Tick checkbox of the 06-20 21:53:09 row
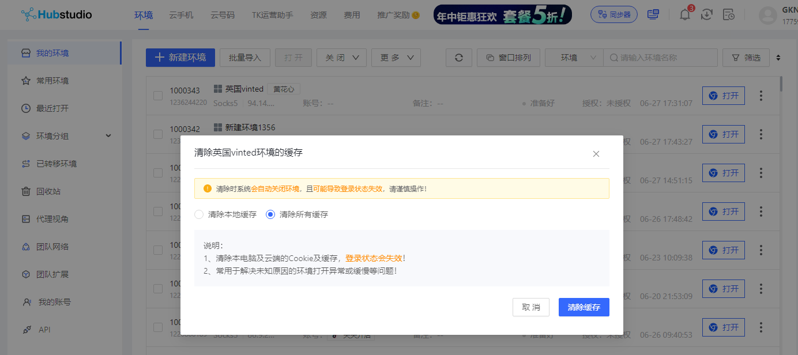 [158, 289]
